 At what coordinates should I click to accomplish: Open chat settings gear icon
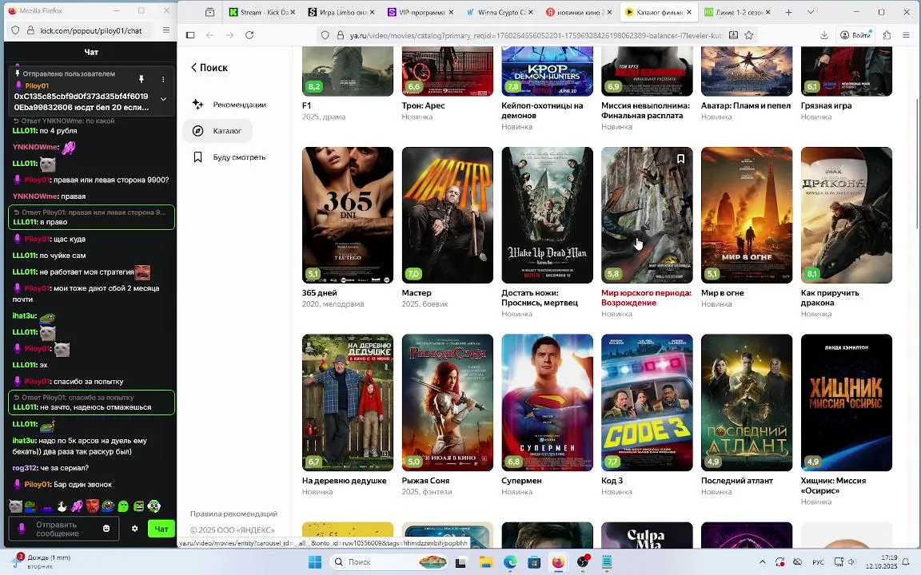[x=134, y=529]
